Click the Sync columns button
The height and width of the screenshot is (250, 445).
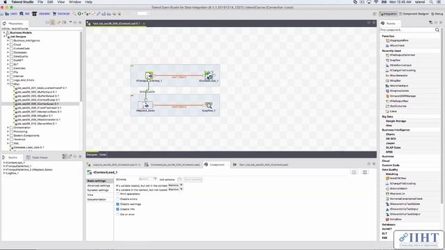pos(193,179)
